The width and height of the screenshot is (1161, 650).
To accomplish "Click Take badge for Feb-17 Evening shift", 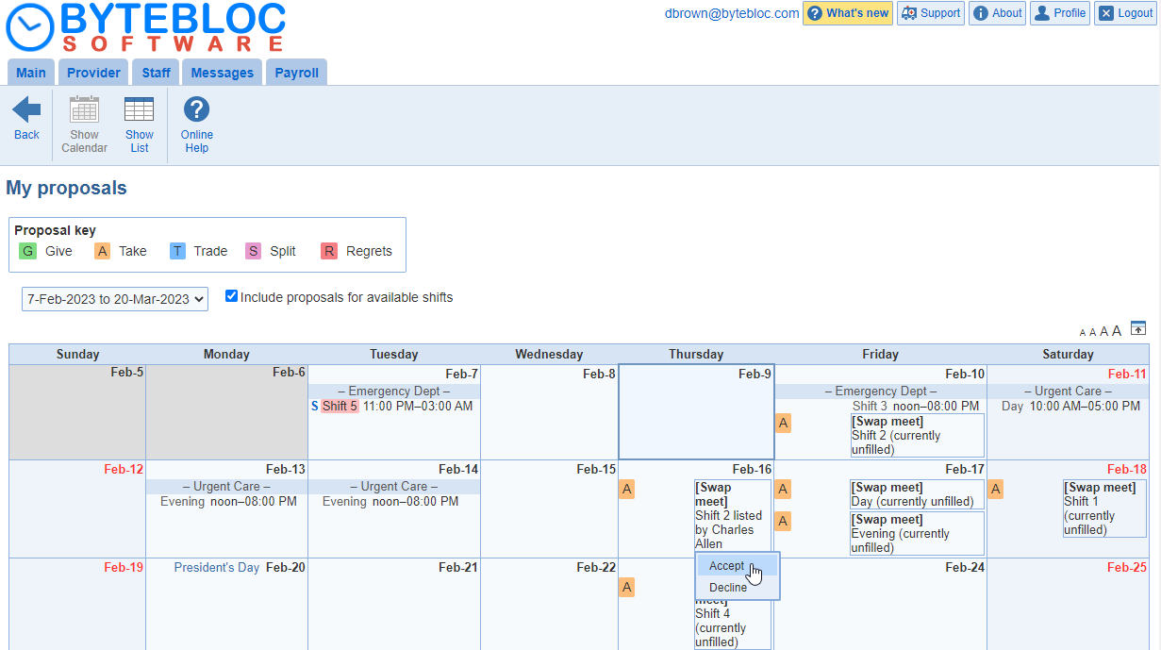I will coord(783,521).
